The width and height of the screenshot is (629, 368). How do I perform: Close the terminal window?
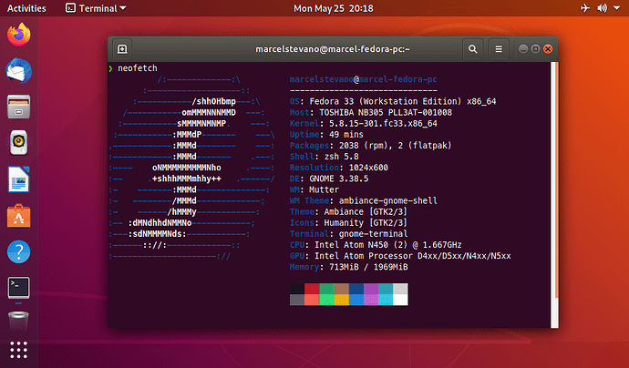point(548,49)
